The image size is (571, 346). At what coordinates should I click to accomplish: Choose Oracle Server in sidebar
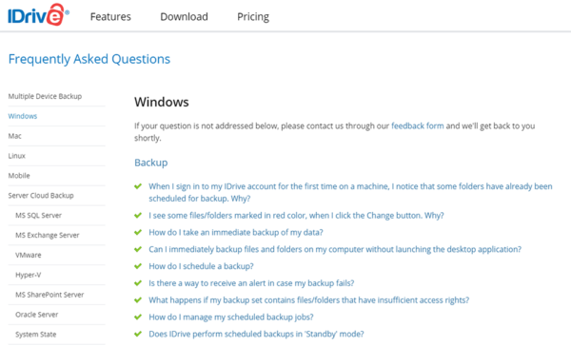pyautogui.click(x=36, y=315)
